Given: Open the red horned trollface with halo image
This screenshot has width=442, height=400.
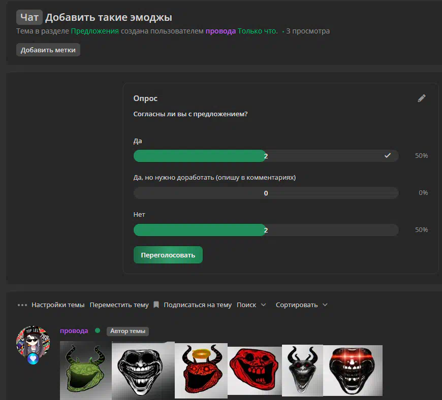Looking at the screenshot, I should (x=201, y=371).
